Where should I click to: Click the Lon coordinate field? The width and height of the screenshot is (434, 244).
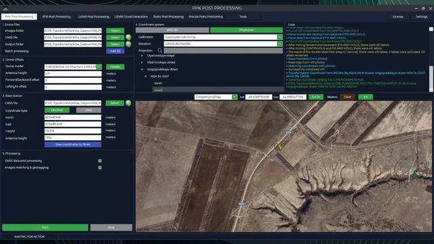tap(293, 97)
